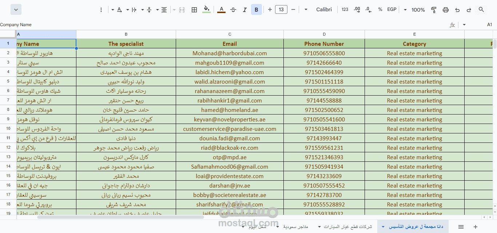This screenshot has height=233, width=497.
Task: Click the fx function icon
Action: (x=452, y=25)
